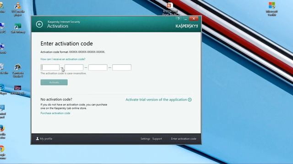This screenshot has width=293, height=164.
Task: Open My profile in the bottom bar
Action: tap(44, 138)
